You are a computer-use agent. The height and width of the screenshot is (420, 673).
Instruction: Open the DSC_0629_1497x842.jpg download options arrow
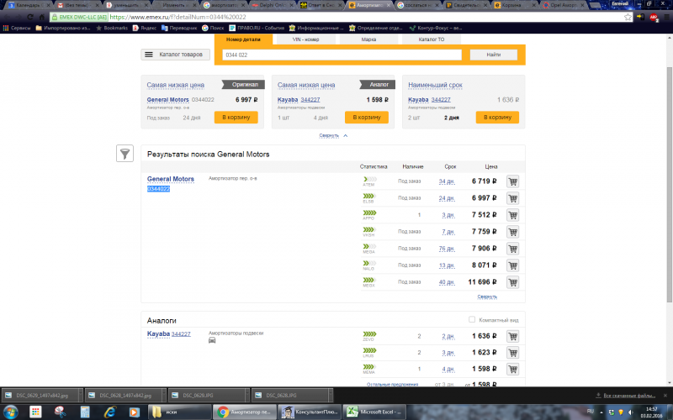[x=80, y=395]
